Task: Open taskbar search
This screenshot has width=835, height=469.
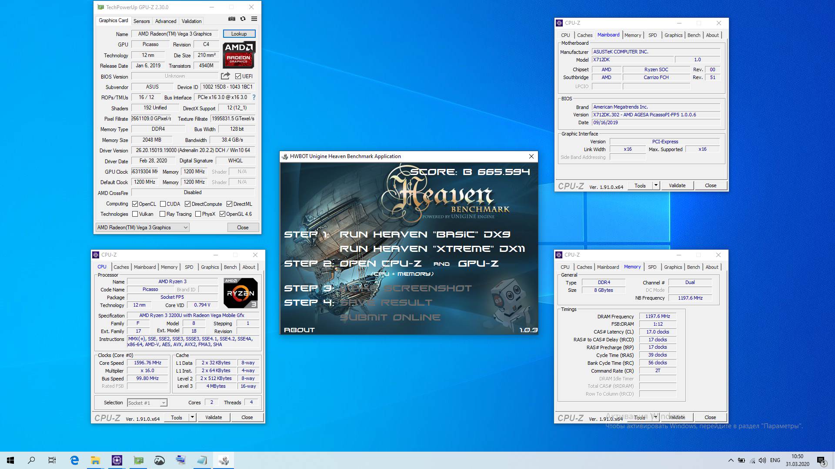Action: [x=31, y=460]
